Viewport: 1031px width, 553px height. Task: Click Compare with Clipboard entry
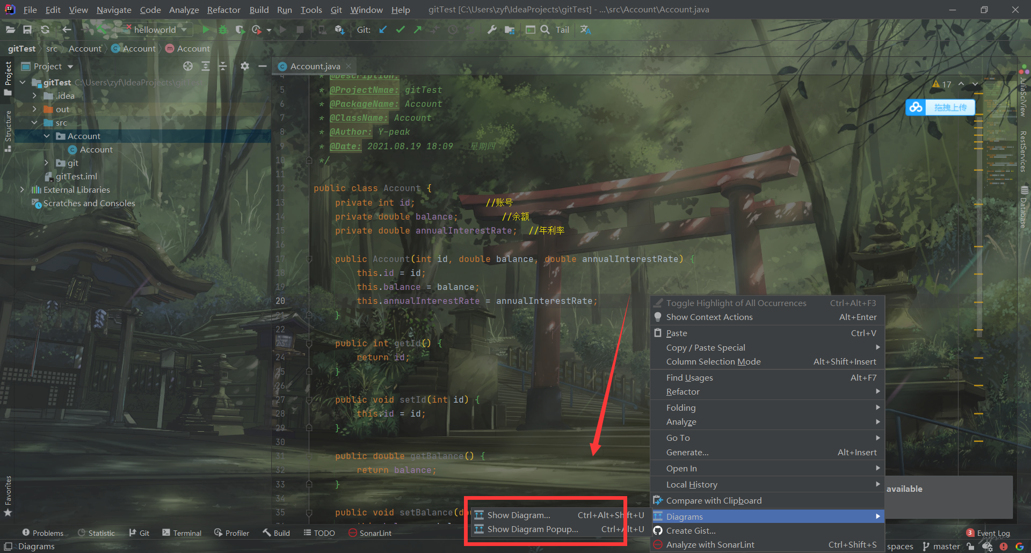(x=767, y=500)
